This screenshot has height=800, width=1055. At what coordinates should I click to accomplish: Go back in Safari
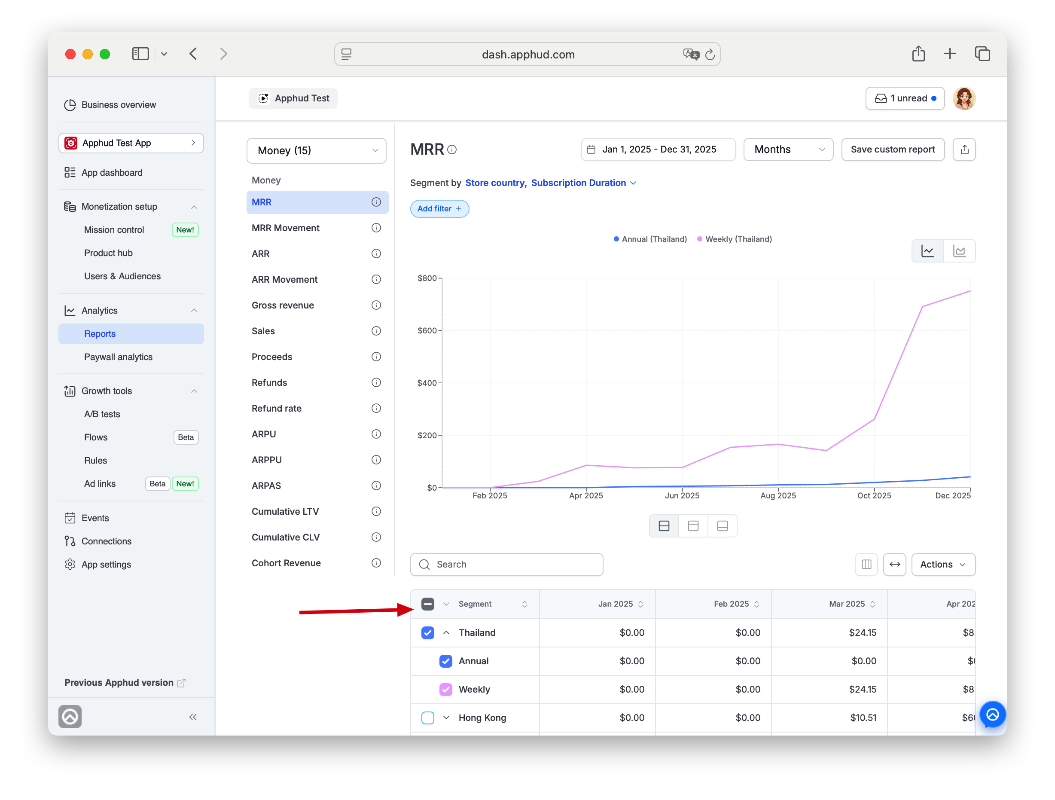[x=193, y=54]
